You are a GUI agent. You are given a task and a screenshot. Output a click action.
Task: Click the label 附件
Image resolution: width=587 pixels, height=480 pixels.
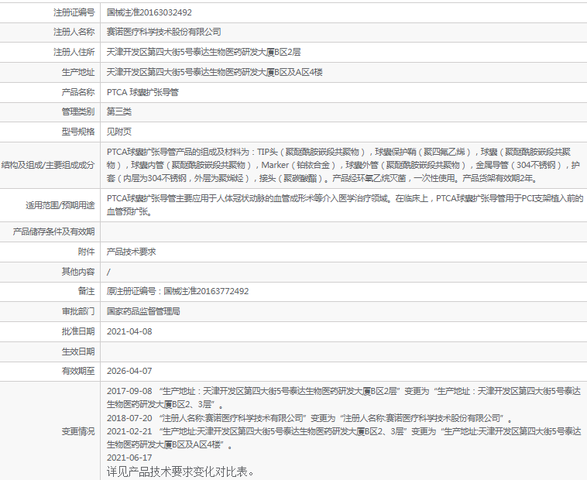coord(86,252)
